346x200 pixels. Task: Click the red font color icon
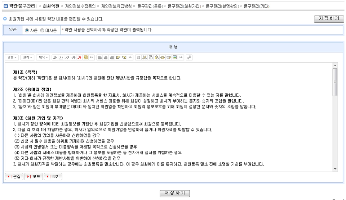coord(79,58)
